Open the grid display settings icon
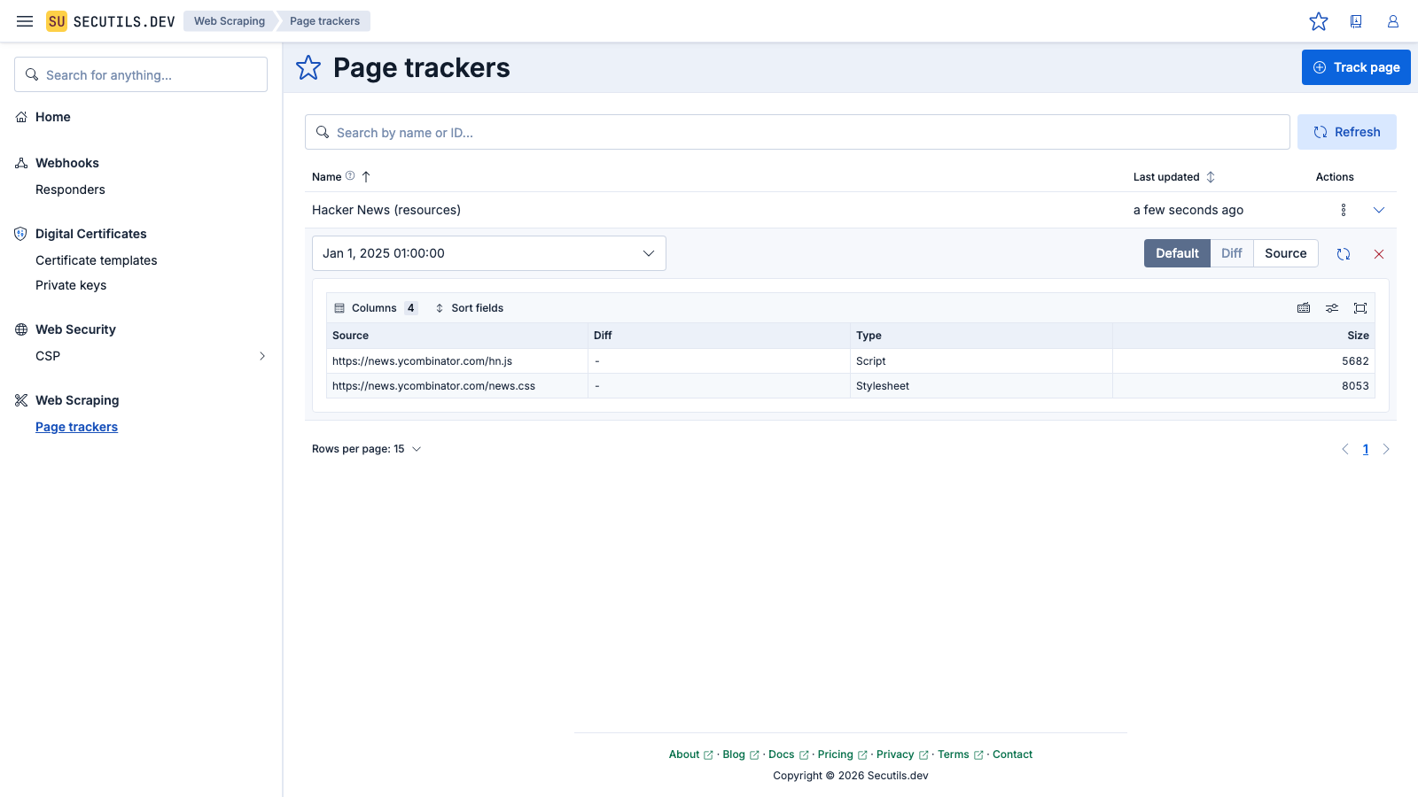 coord(1332,308)
